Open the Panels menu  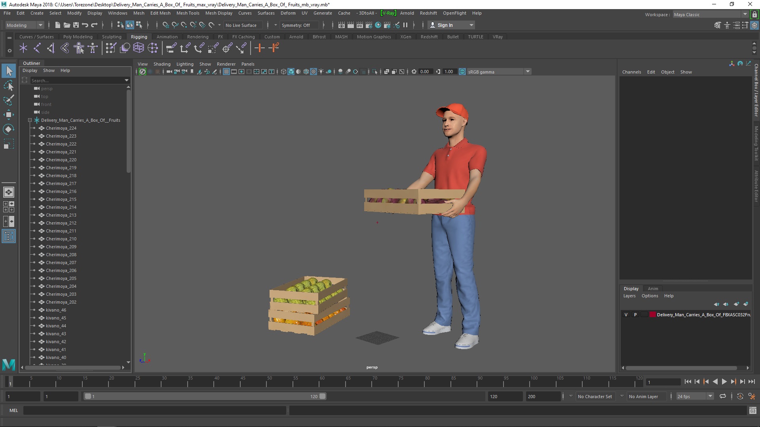coord(247,64)
